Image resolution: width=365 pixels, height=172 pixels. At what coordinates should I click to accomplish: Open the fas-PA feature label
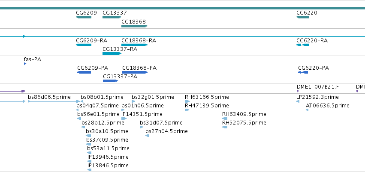32,59
